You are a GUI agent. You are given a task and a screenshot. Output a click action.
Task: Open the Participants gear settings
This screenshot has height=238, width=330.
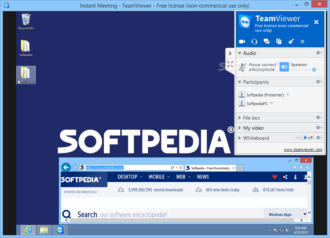click(x=319, y=82)
